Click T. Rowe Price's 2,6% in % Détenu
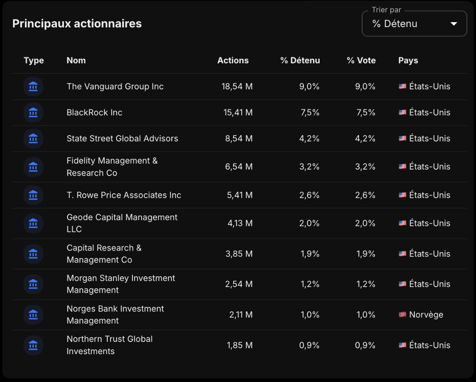This screenshot has width=476, height=382. click(x=309, y=195)
